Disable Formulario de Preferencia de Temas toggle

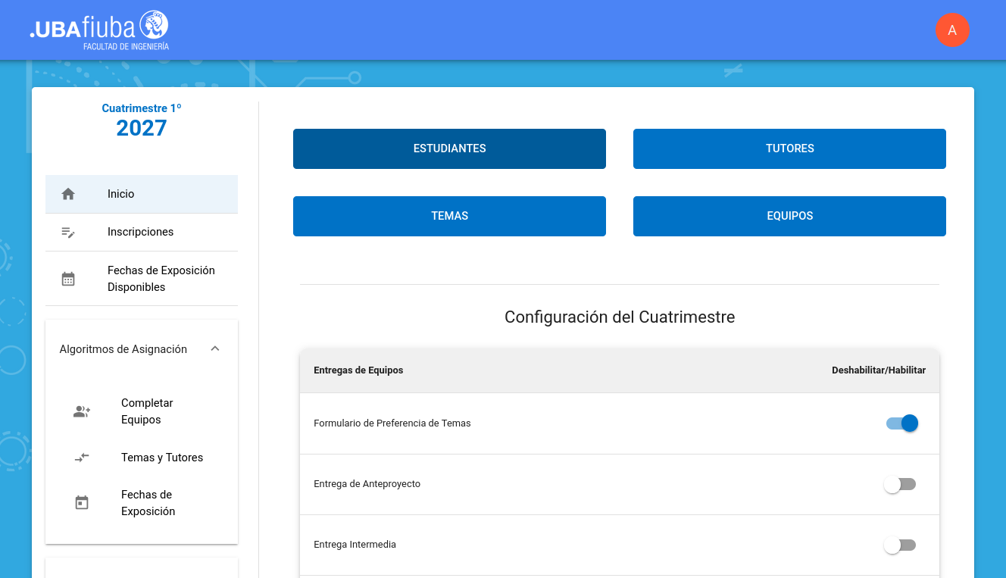[x=901, y=423]
